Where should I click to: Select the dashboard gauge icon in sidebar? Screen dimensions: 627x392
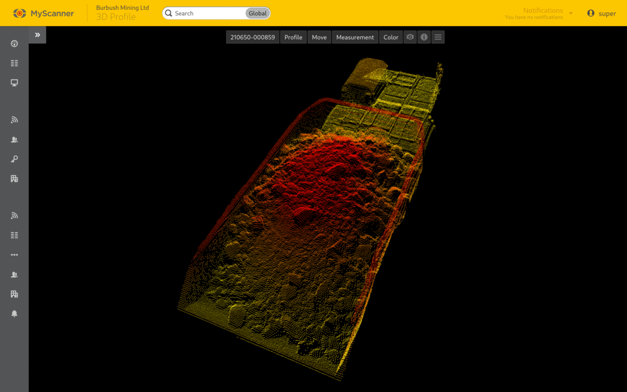14,43
